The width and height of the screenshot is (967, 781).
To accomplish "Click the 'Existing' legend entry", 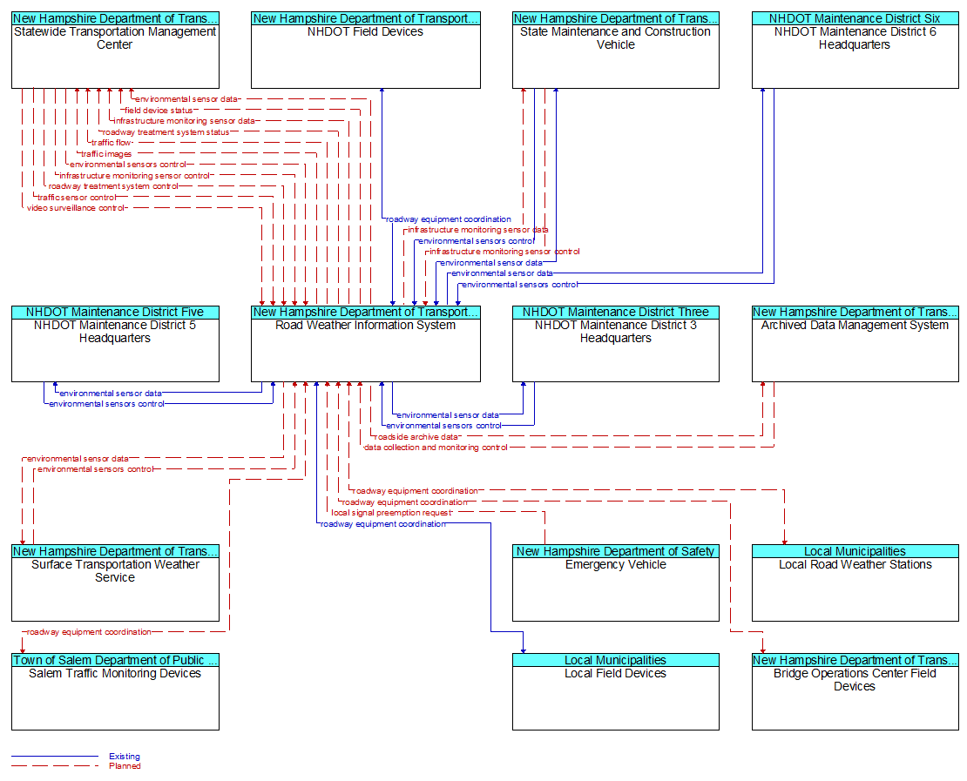I will pos(125,757).
